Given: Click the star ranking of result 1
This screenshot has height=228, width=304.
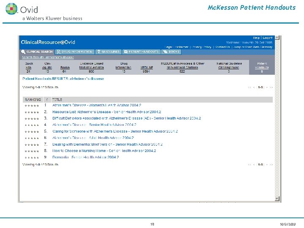Looking at the screenshot, I should point(32,106).
